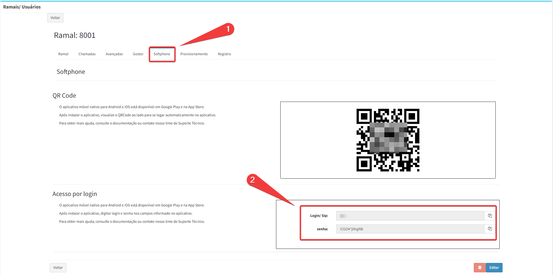This screenshot has height=275, width=553.
Task: Click the blue Editar button
Action: tap(494, 267)
